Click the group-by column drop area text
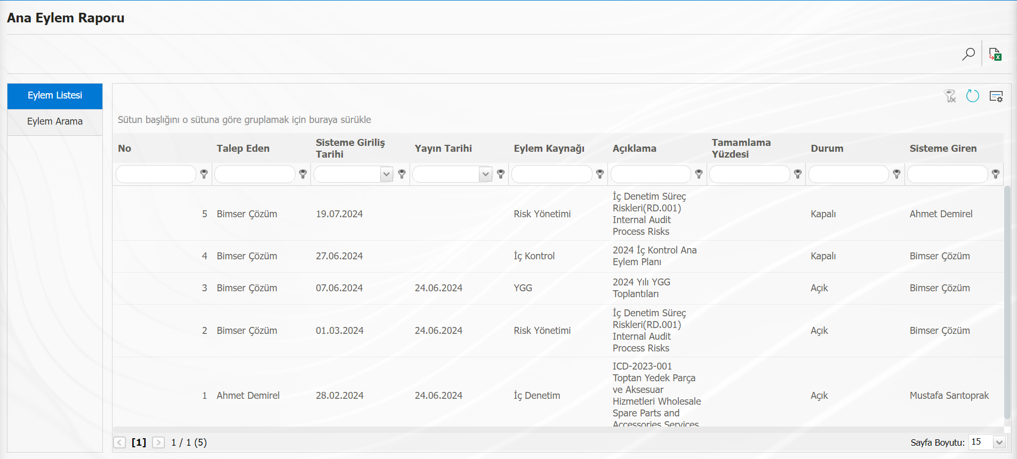The image size is (1017, 459). pyautogui.click(x=244, y=120)
